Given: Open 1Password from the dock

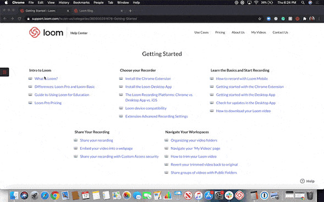Looking at the screenshot, I should [x=264, y=195].
